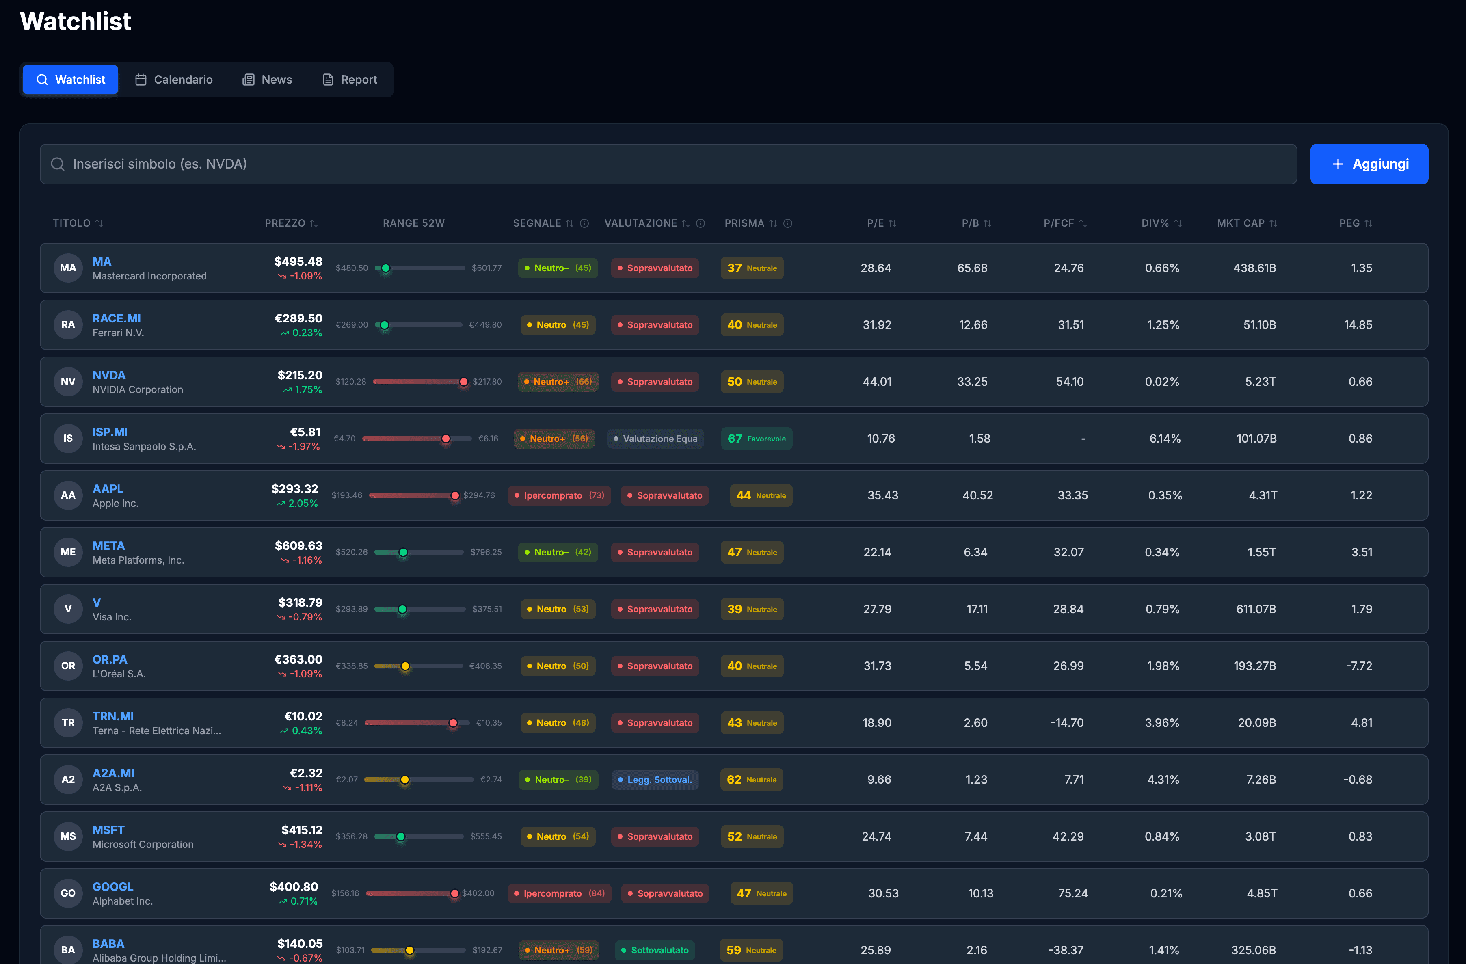Switch to the News tab
The width and height of the screenshot is (1466, 964).
click(267, 80)
